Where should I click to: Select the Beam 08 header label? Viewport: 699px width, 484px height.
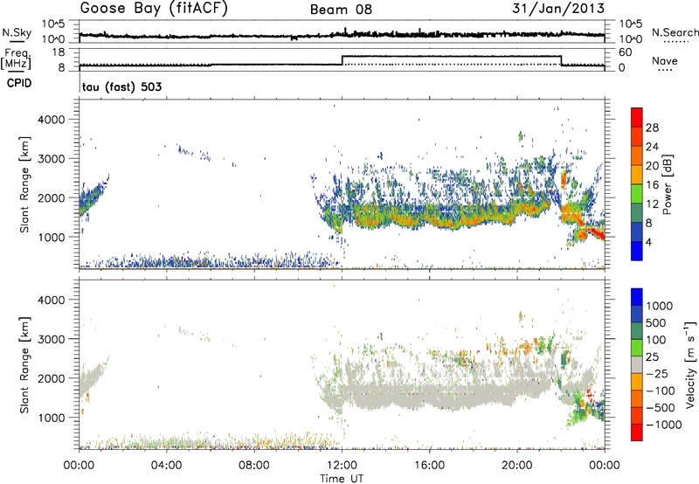pos(341,10)
